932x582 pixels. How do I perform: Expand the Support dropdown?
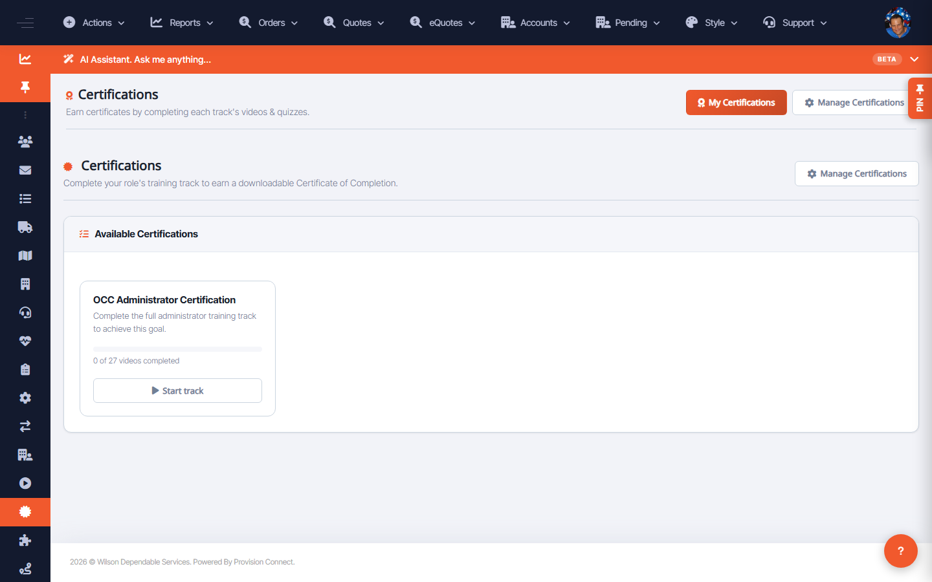coord(795,23)
